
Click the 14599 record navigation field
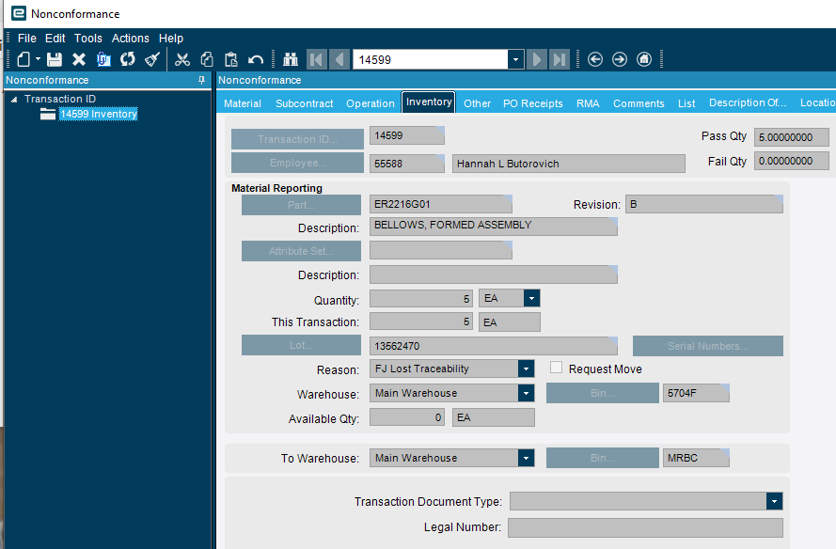(431, 59)
